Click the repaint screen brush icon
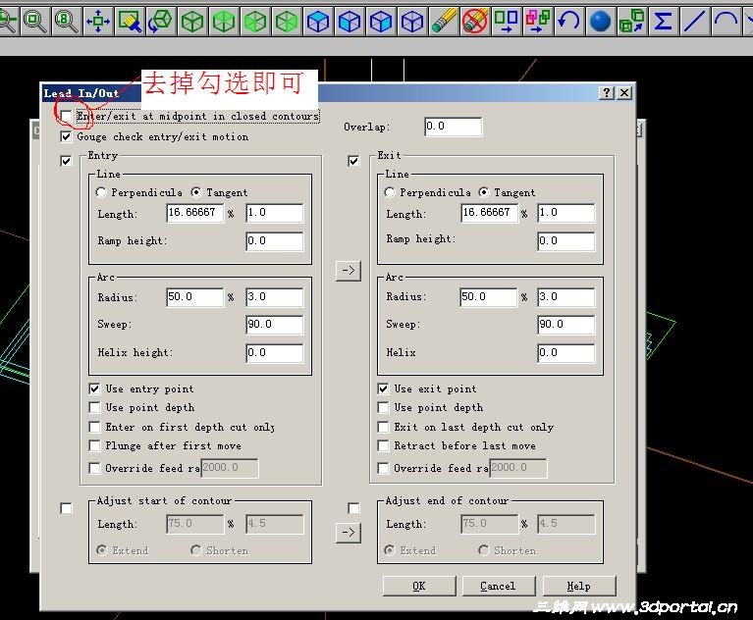This screenshot has width=753, height=620. tap(130, 22)
